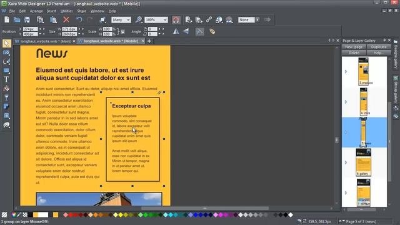
Task: Close the Page & Layer Gallery panel
Action: pos(389,40)
